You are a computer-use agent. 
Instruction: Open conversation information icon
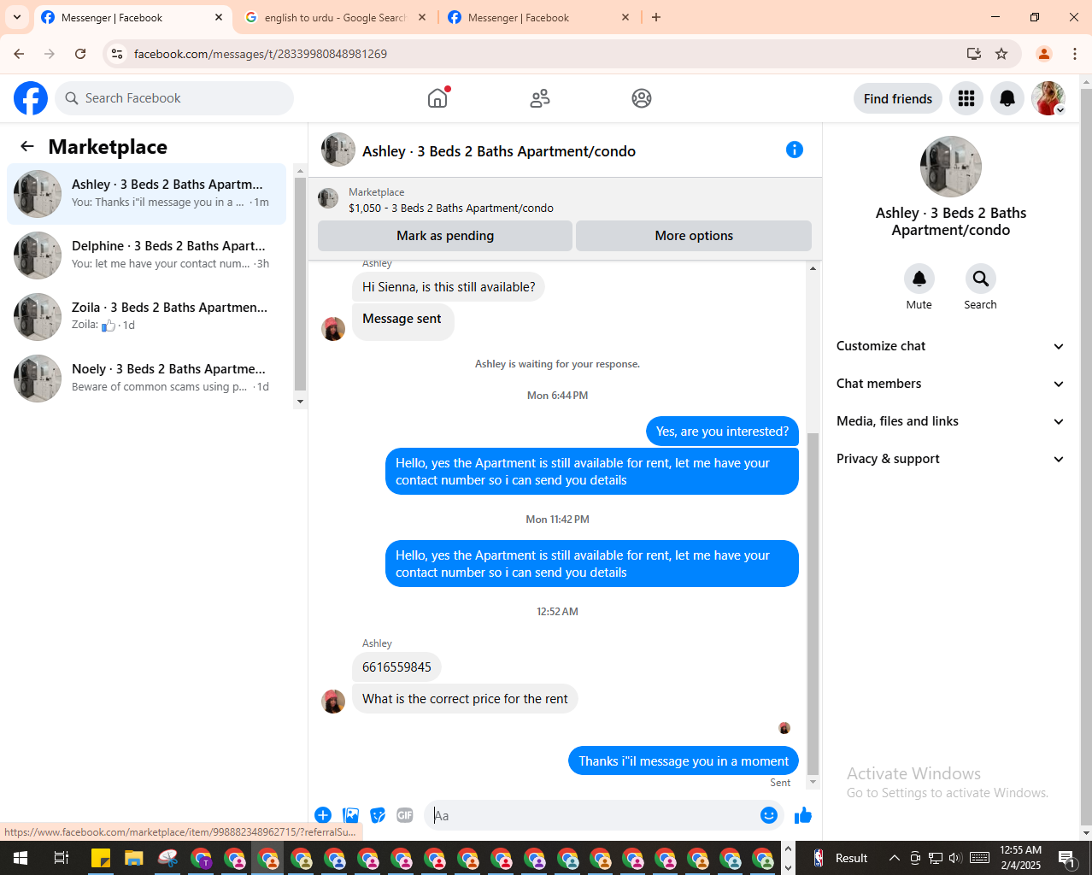click(x=795, y=150)
